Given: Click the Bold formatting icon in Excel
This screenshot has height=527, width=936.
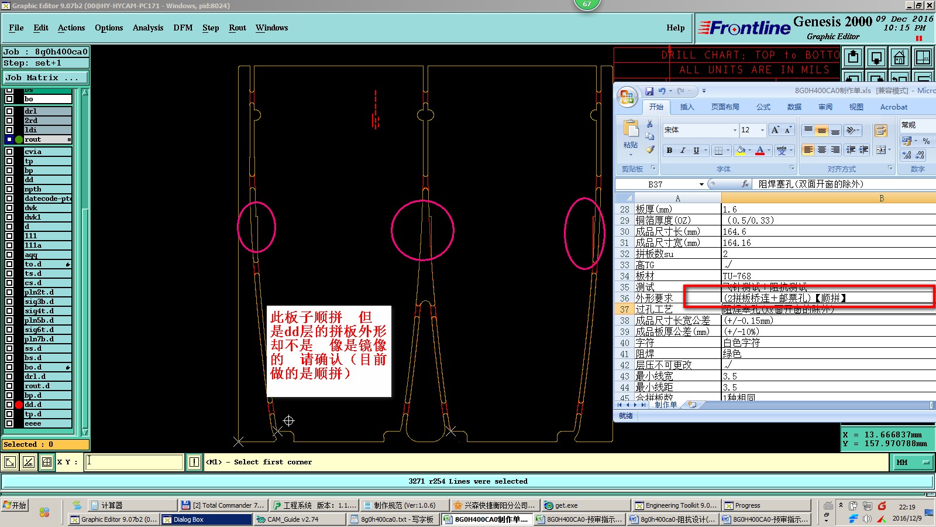Looking at the screenshot, I should [x=669, y=150].
